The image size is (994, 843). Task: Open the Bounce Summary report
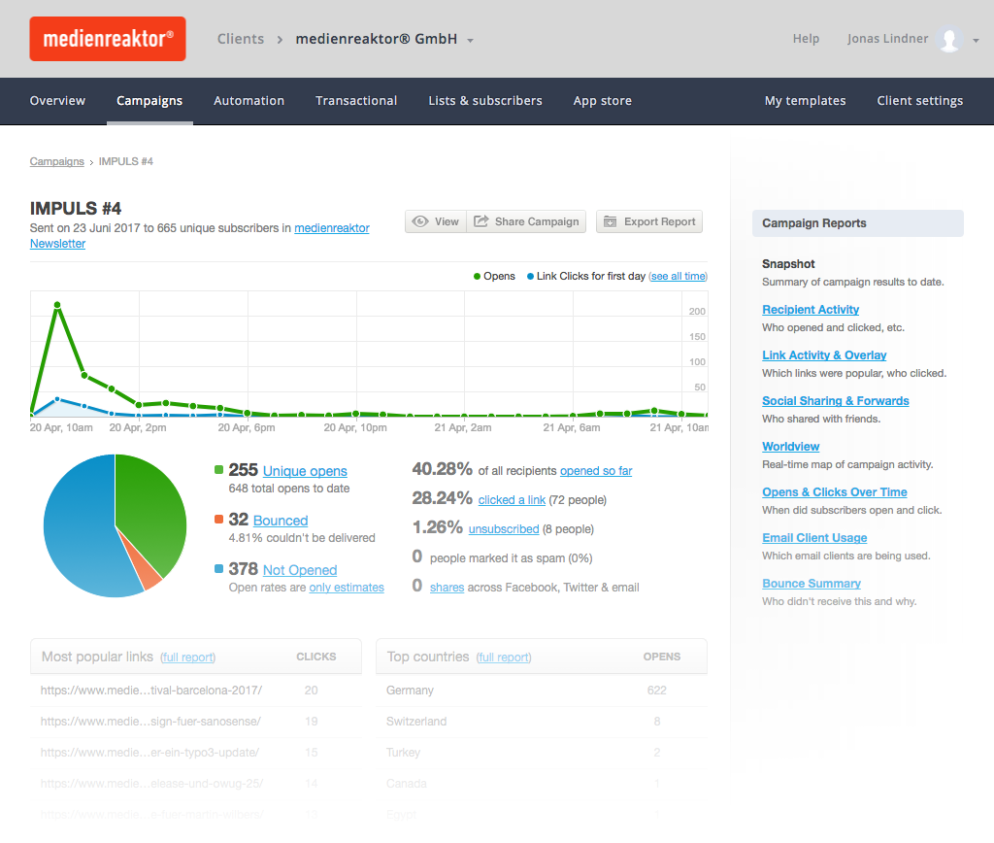click(812, 584)
